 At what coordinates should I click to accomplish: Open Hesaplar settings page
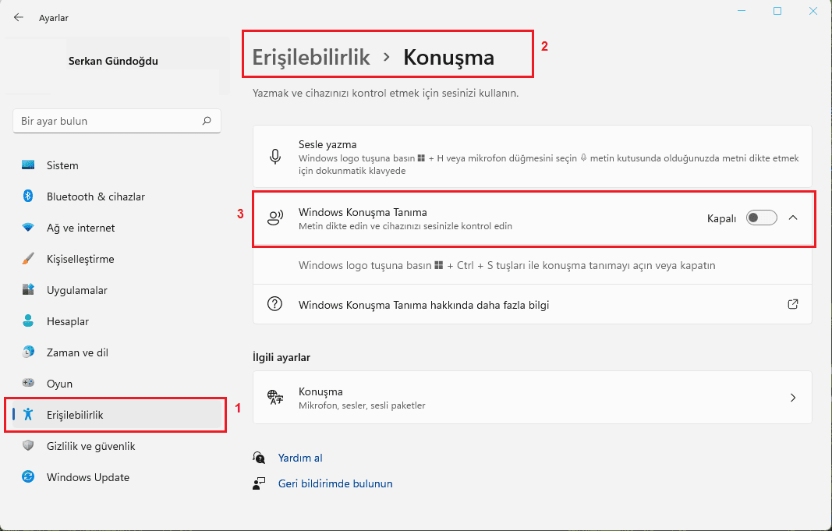point(117,321)
